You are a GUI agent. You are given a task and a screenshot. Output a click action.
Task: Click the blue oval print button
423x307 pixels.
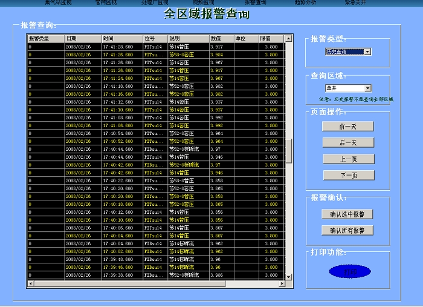pos(350,272)
